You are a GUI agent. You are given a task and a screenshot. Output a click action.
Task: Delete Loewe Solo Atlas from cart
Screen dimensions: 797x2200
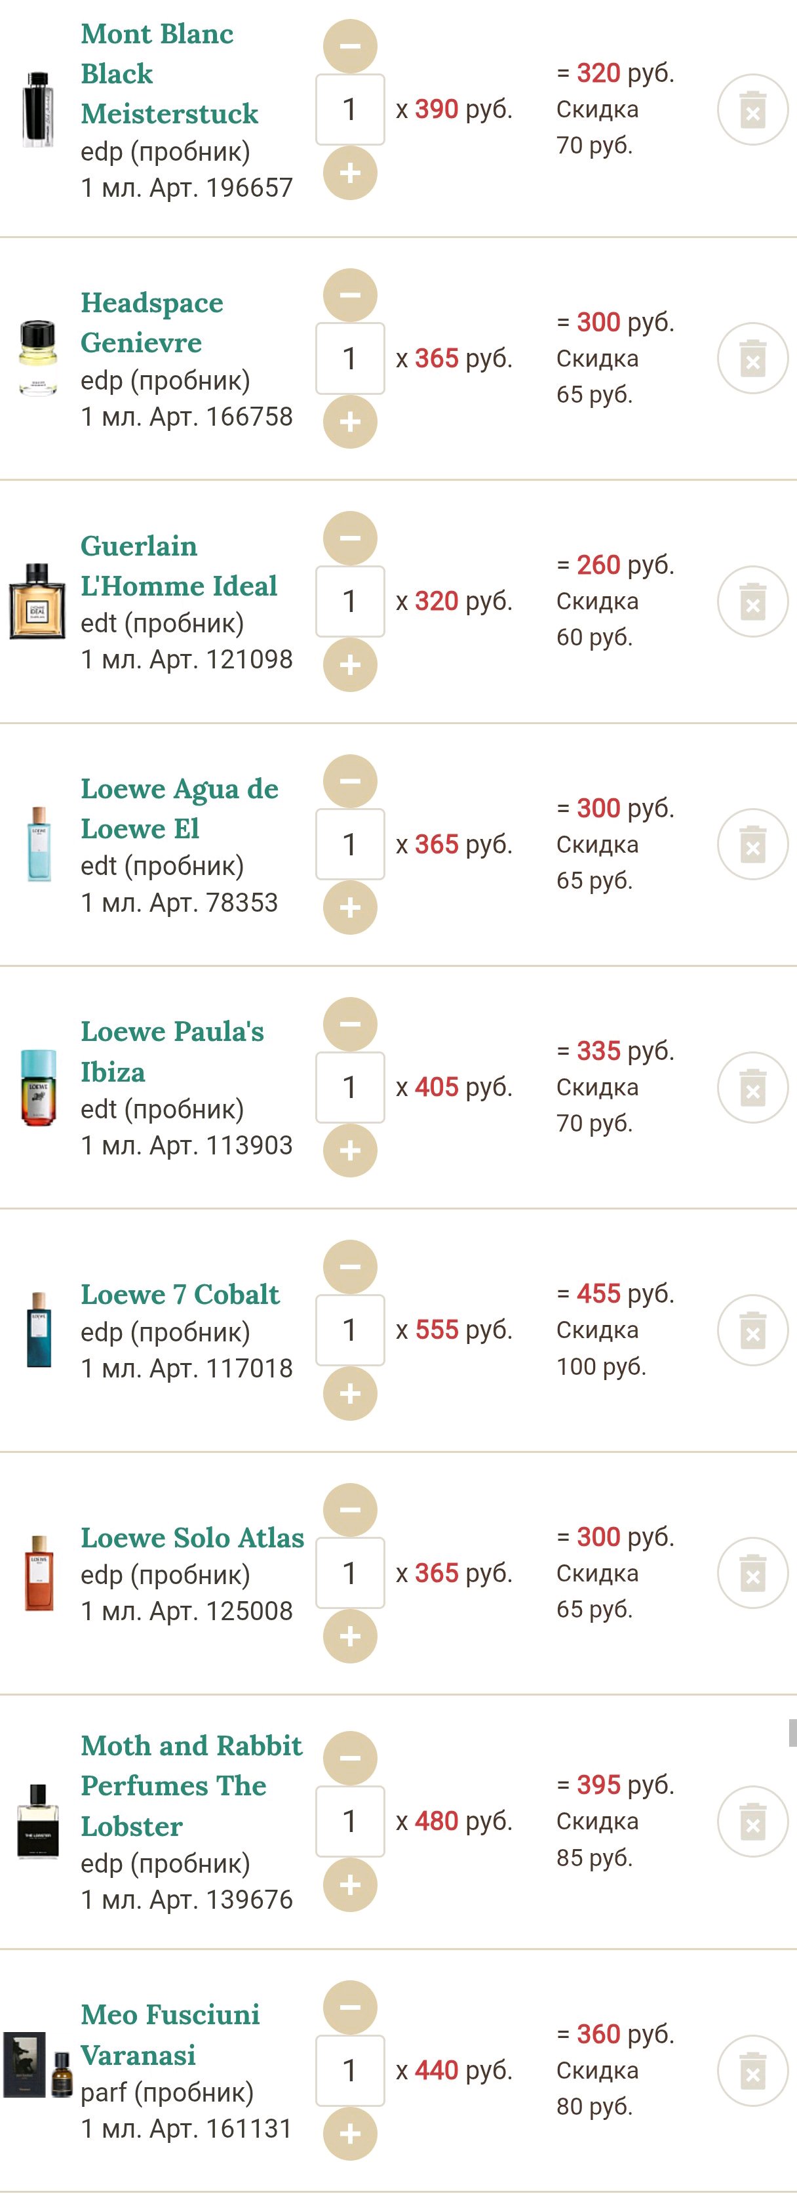[x=752, y=1573]
